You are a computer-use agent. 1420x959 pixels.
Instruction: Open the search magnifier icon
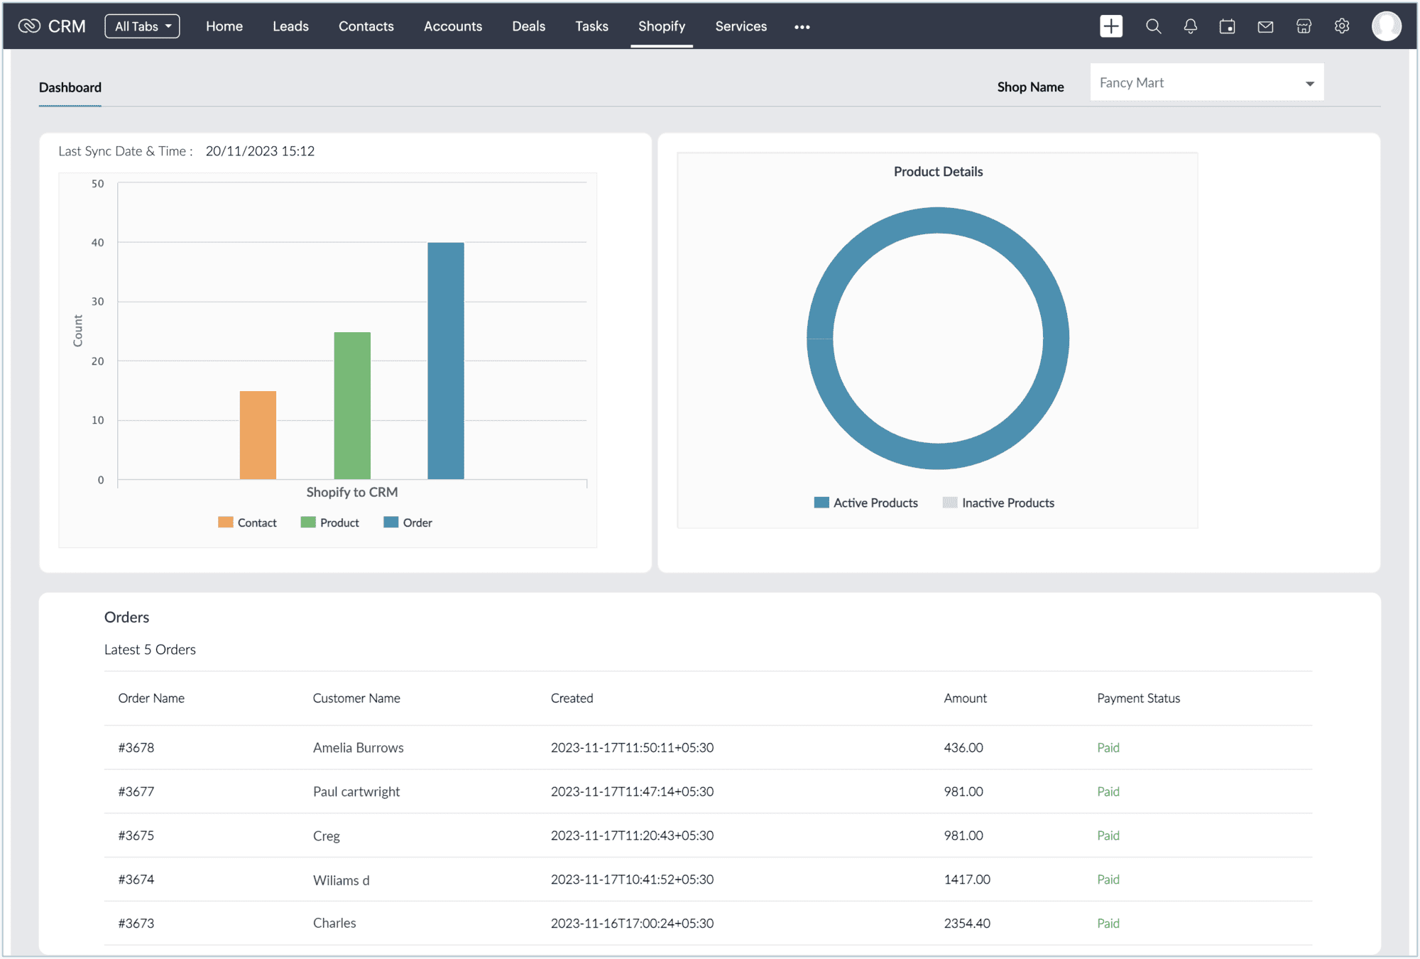1153,26
